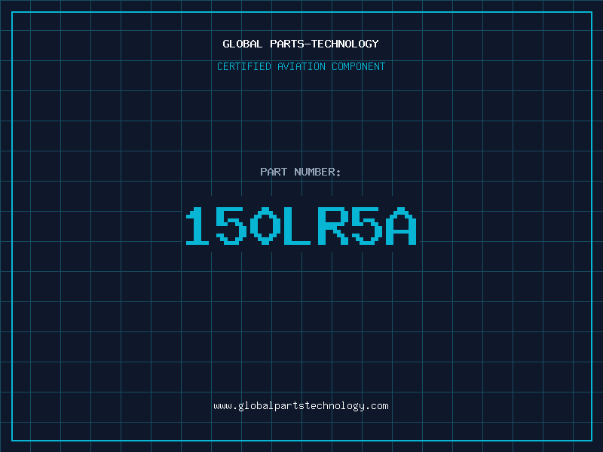Screen dimensions: 603x452
Task: Select the word CERTIFIED in the subtitle
Action: 244,66
